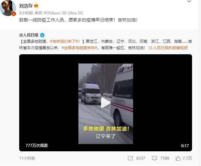The image size is (201, 166).
Task: Open 人民日报的微博视频 link
Action: [170, 48]
